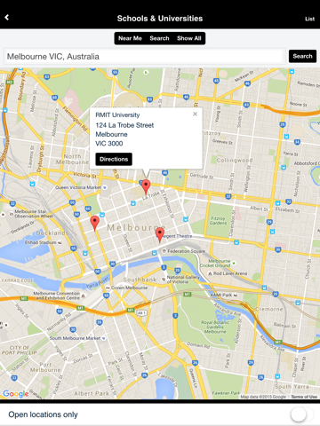Tap the South Melbourne Market marker

tap(104, 338)
